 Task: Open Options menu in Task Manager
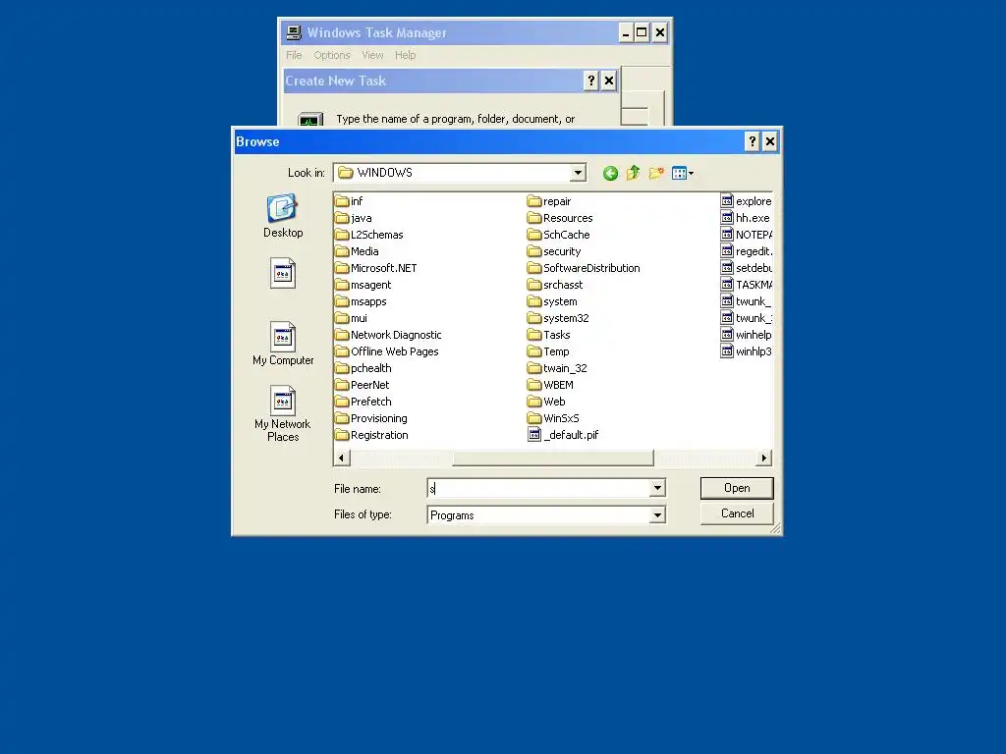point(332,55)
